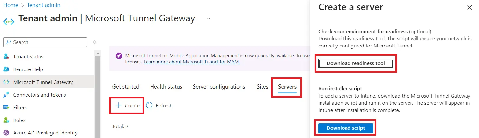Click the Roles sidebar icon
This screenshot has width=479, height=138.
pos(6,120)
